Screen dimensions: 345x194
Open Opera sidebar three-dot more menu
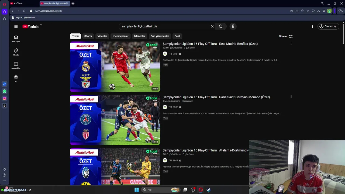click(x=4, y=181)
